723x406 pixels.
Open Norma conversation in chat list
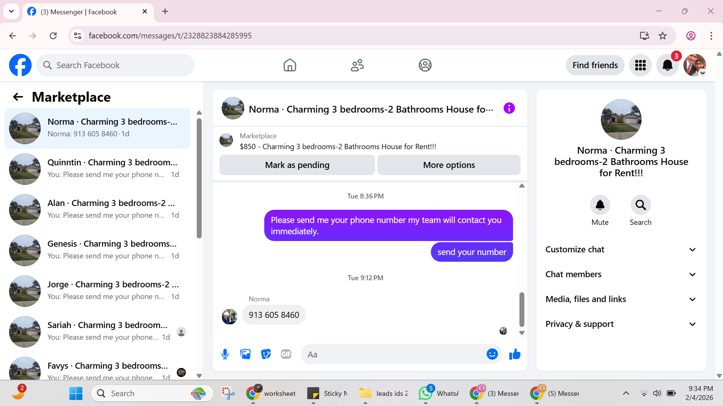pyautogui.click(x=97, y=128)
